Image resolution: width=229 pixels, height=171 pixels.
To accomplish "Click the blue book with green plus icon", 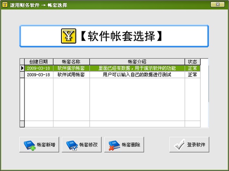I will click(x=30, y=145).
